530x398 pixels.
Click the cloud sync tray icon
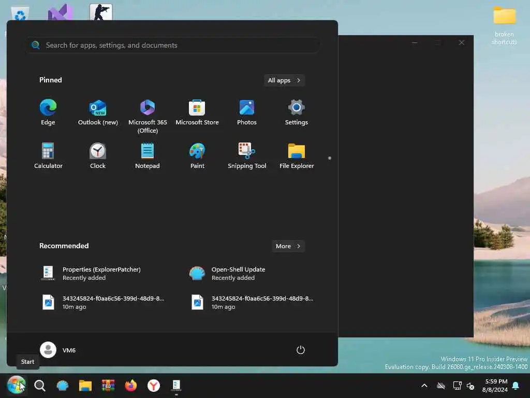point(441,386)
